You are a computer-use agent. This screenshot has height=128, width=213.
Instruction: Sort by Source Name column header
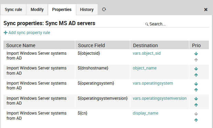click(x=39, y=45)
